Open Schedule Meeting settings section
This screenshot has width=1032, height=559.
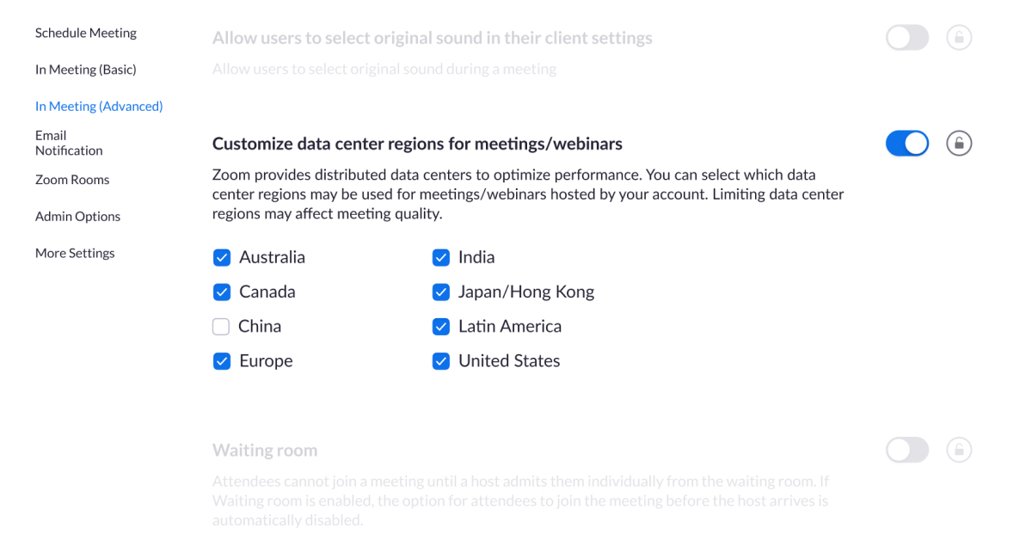coord(86,33)
